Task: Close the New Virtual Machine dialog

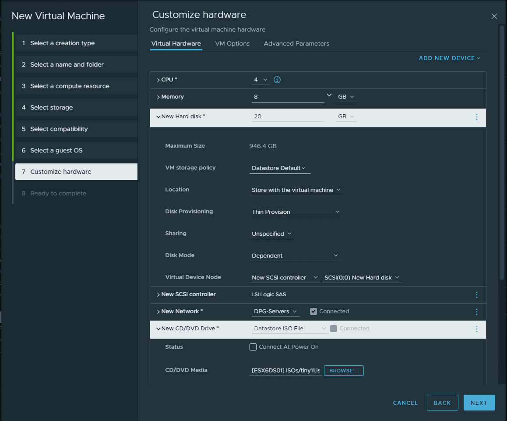Action: pos(494,16)
